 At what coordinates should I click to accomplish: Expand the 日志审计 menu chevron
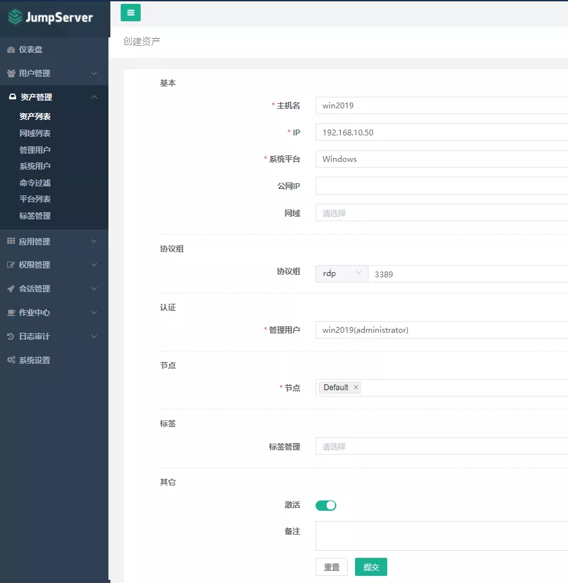click(x=94, y=337)
